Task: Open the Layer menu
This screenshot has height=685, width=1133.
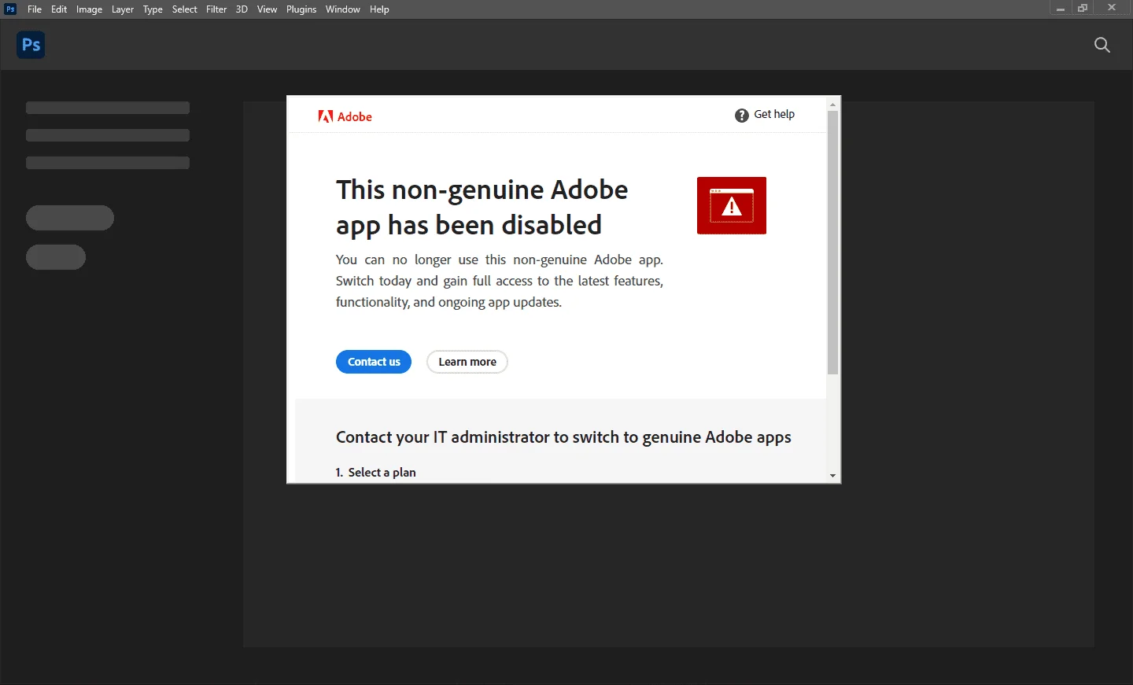Action: click(123, 9)
